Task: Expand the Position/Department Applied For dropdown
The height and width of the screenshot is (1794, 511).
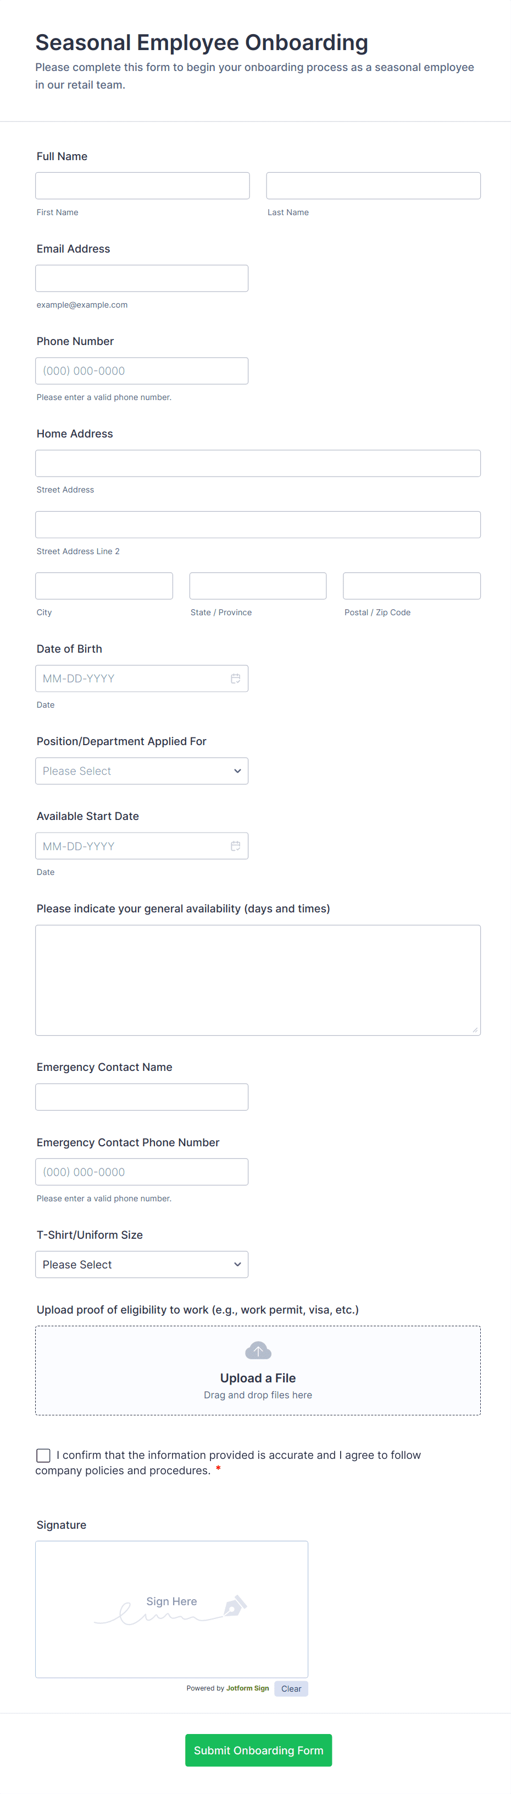Action: tap(142, 771)
